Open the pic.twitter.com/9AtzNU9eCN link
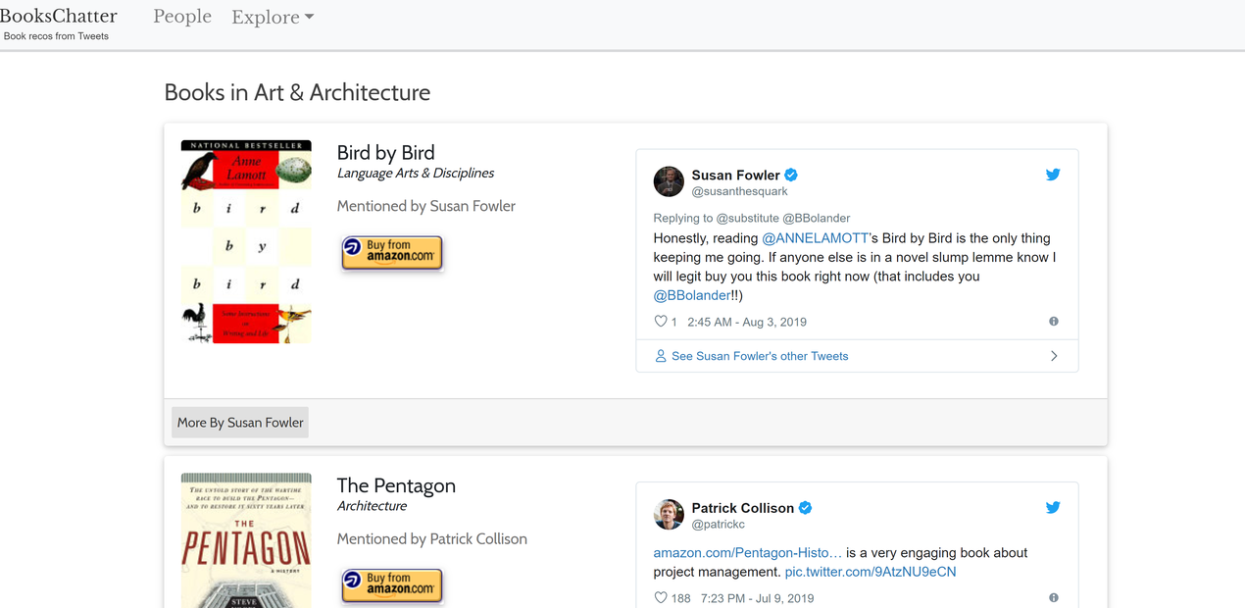This screenshot has width=1245, height=608. pos(871,572)
